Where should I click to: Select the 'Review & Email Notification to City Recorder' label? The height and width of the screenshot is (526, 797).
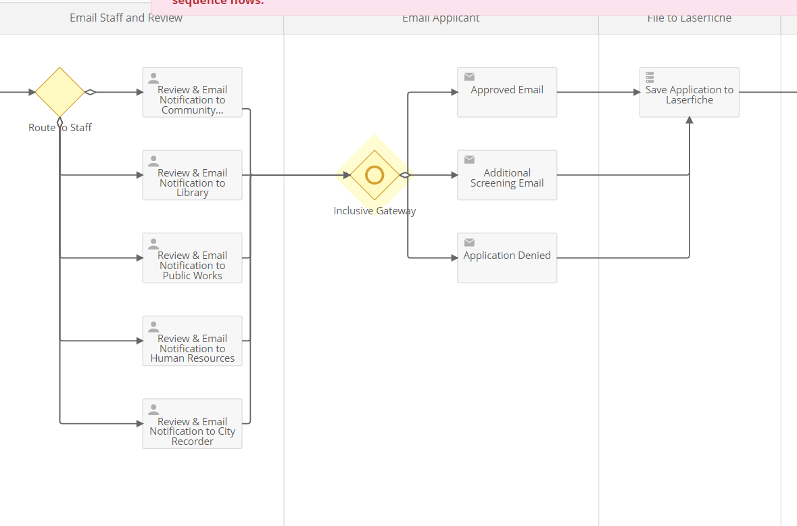click(x=192, y=431)
